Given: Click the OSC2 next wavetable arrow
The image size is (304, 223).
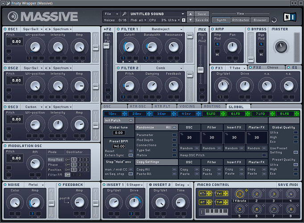Looking at the screenshot, I should click(x=50, y=68).
